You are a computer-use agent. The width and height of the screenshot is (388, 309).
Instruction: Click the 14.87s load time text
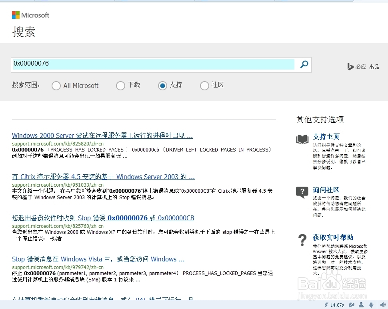point(337,305)
